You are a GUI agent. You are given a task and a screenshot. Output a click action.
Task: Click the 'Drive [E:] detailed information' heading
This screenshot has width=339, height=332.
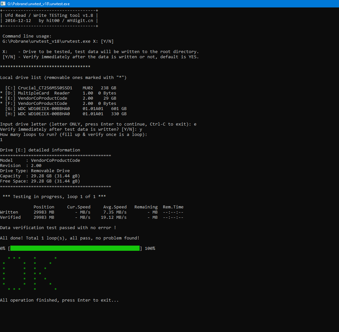[x=40, y=150]
